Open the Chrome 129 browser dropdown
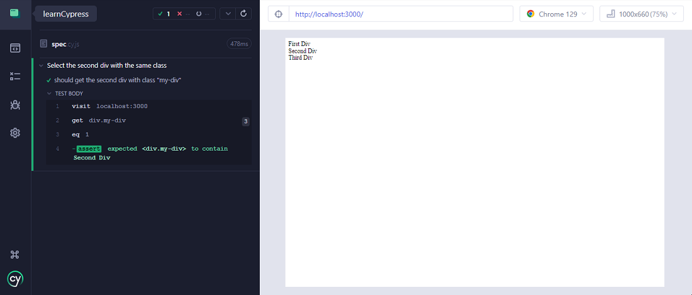This screenshot has height=295, width=692. [x=557, y=14]
